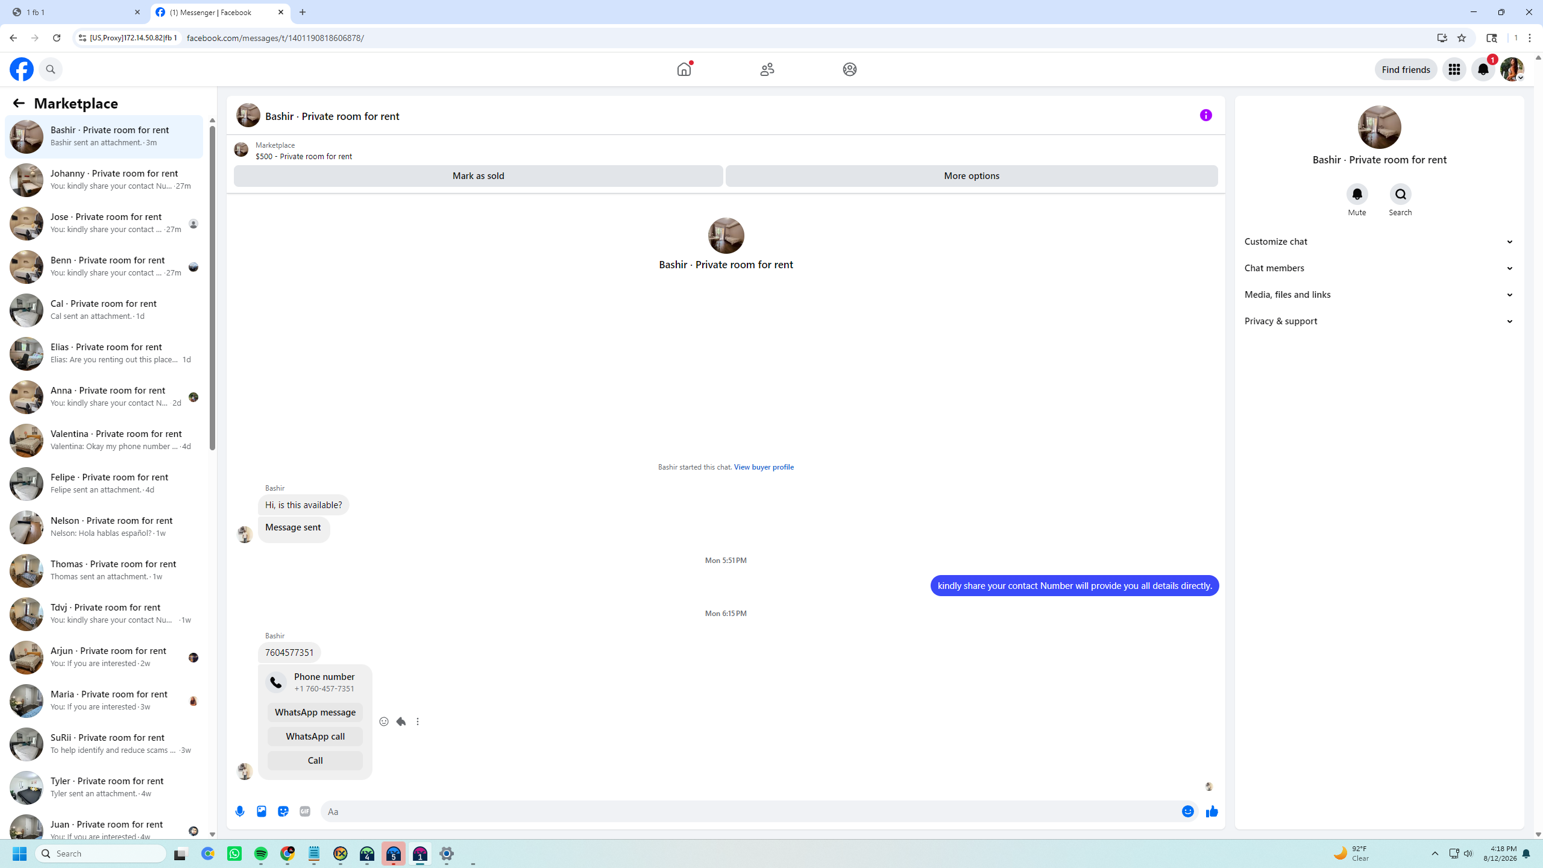Reload the page in browser

pos(57,38)
